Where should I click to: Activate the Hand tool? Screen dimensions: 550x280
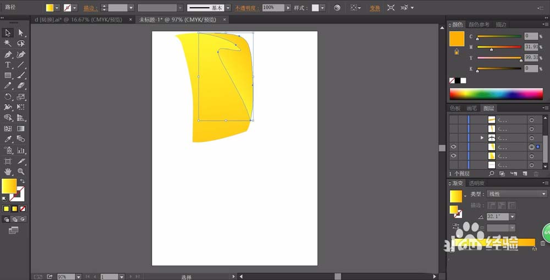click(x=8, y=172)
